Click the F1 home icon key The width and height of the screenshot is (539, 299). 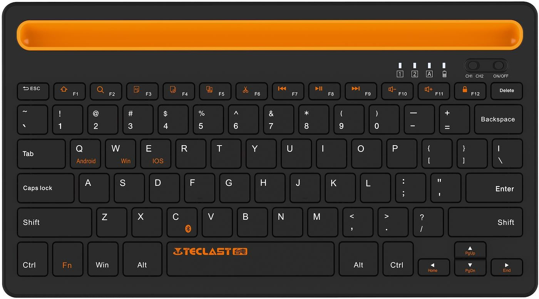point(69,91)
